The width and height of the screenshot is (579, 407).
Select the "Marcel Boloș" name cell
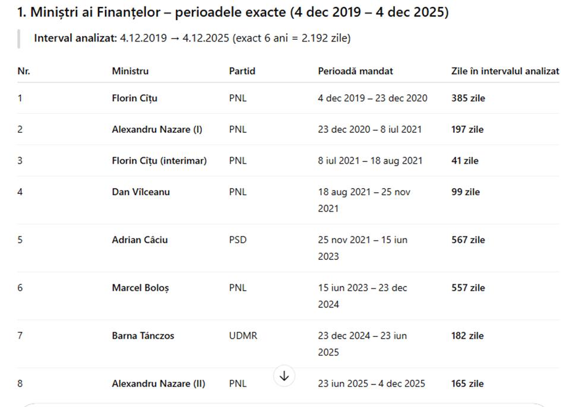point(140,288)
